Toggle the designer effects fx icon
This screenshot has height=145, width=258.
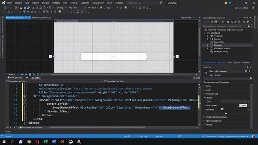click(x=18, y=75)
